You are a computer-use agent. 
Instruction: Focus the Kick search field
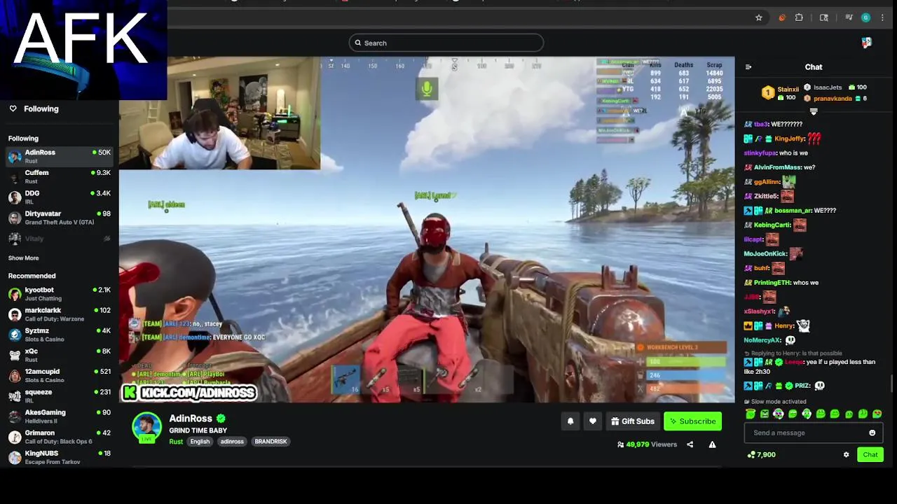pyautogui.click(x=446, y=43)
